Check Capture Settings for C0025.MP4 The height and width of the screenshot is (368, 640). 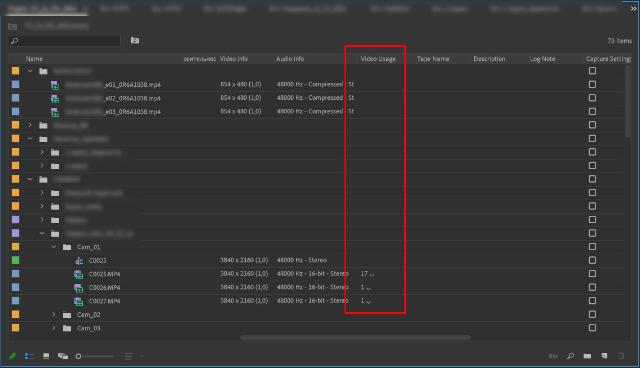tap(592, 273)
